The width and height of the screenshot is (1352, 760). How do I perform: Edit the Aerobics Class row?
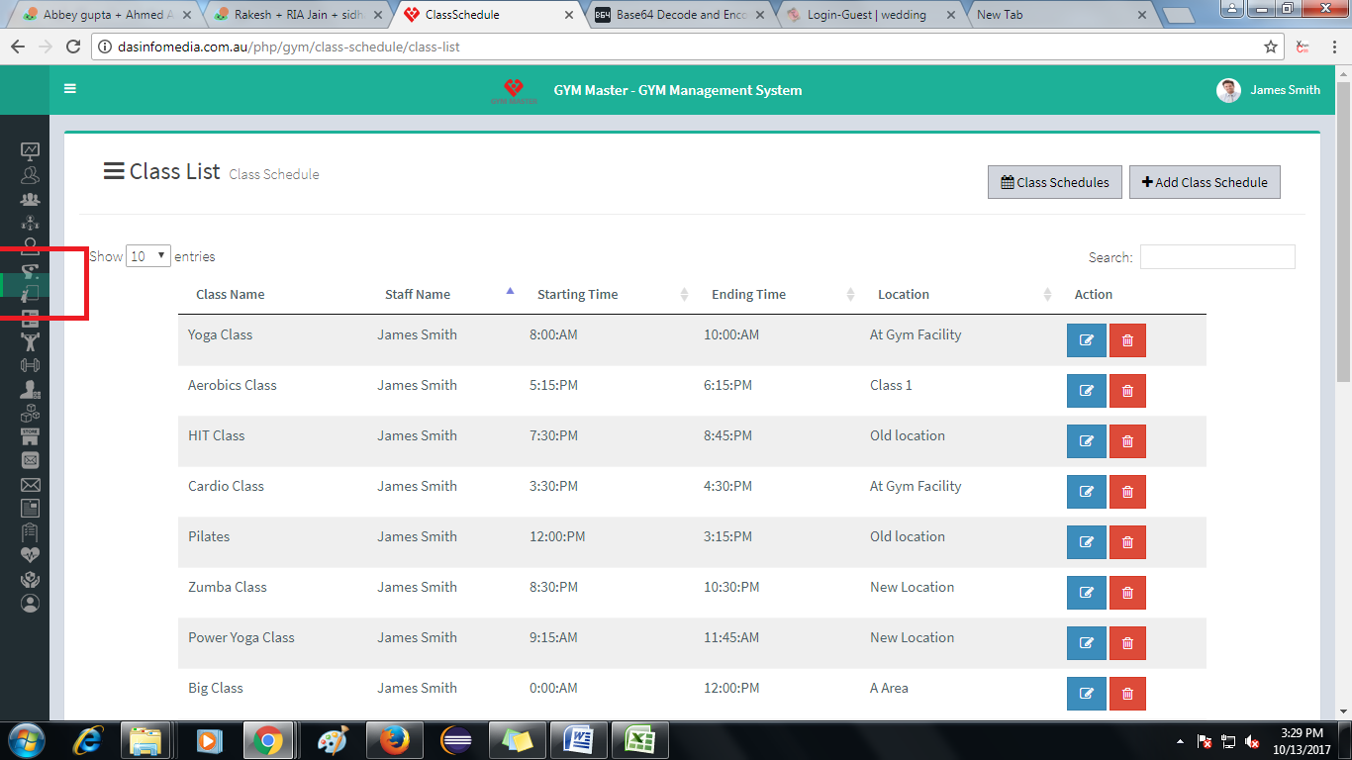1086,391
